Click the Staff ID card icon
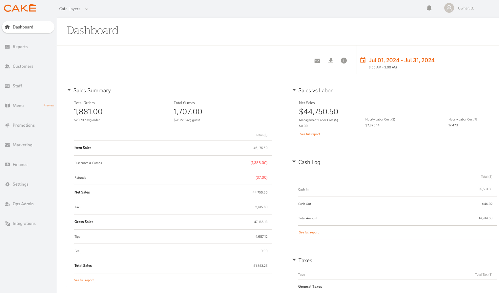 click(7, 86)
